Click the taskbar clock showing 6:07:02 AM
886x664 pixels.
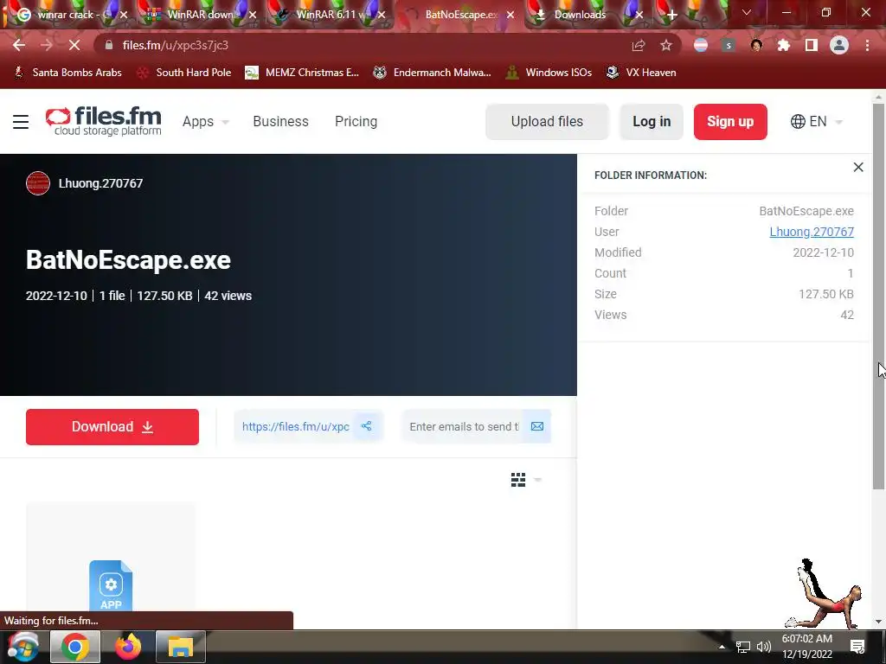click(807, 647)
